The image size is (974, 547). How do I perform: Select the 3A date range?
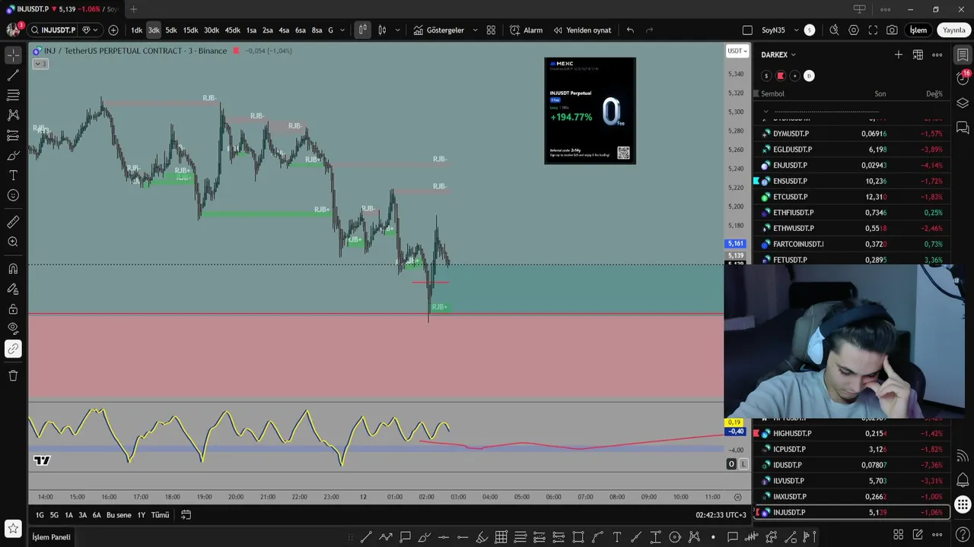point(83,515)
